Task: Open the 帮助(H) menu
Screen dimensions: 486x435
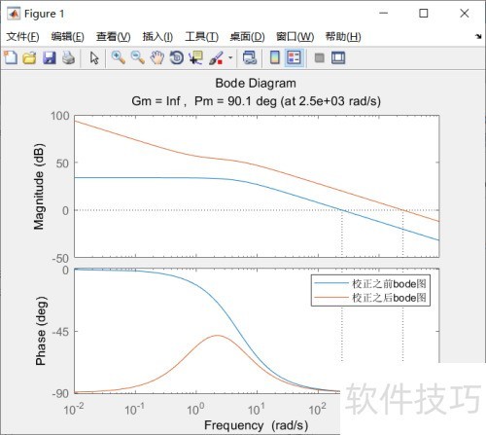Action: [343, 37]
